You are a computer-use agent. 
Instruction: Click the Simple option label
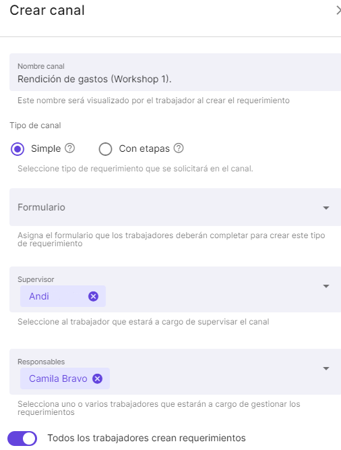pyautogui.click(x=46, y=148)
